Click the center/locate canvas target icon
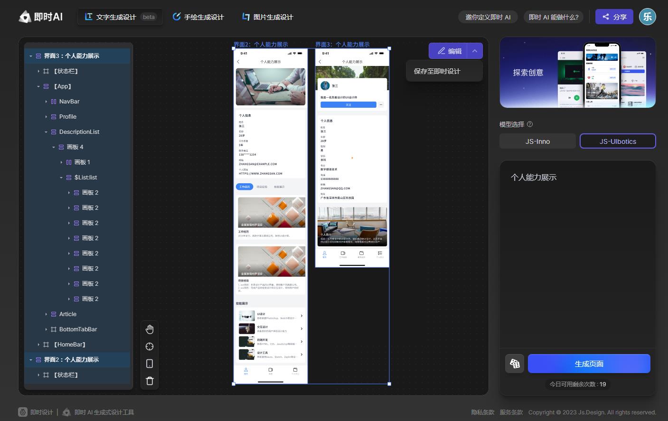 (x=150, y=346)
